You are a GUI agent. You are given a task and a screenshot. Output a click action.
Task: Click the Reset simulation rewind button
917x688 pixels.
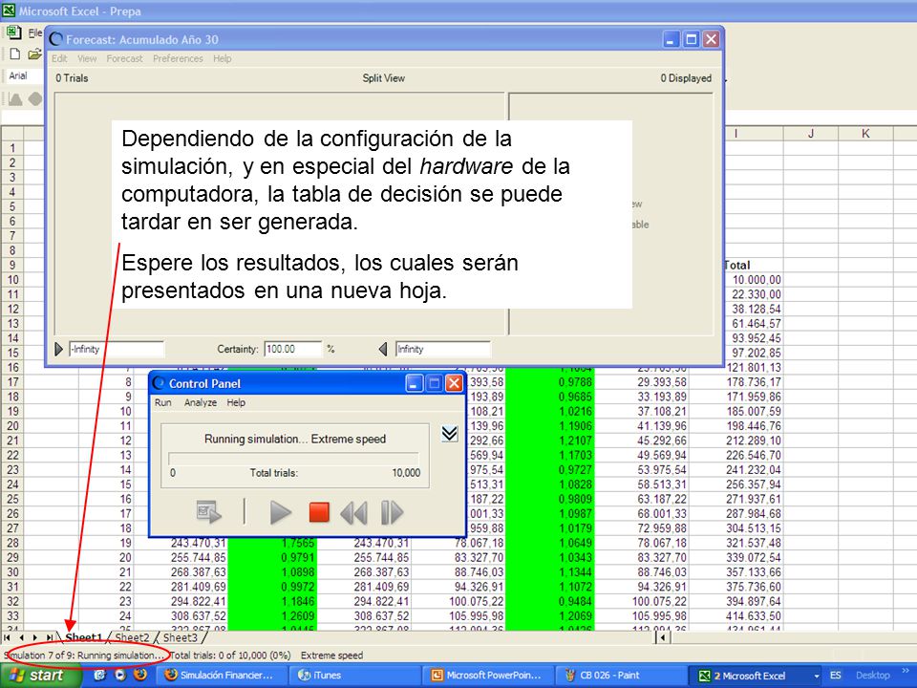(353, 513)
